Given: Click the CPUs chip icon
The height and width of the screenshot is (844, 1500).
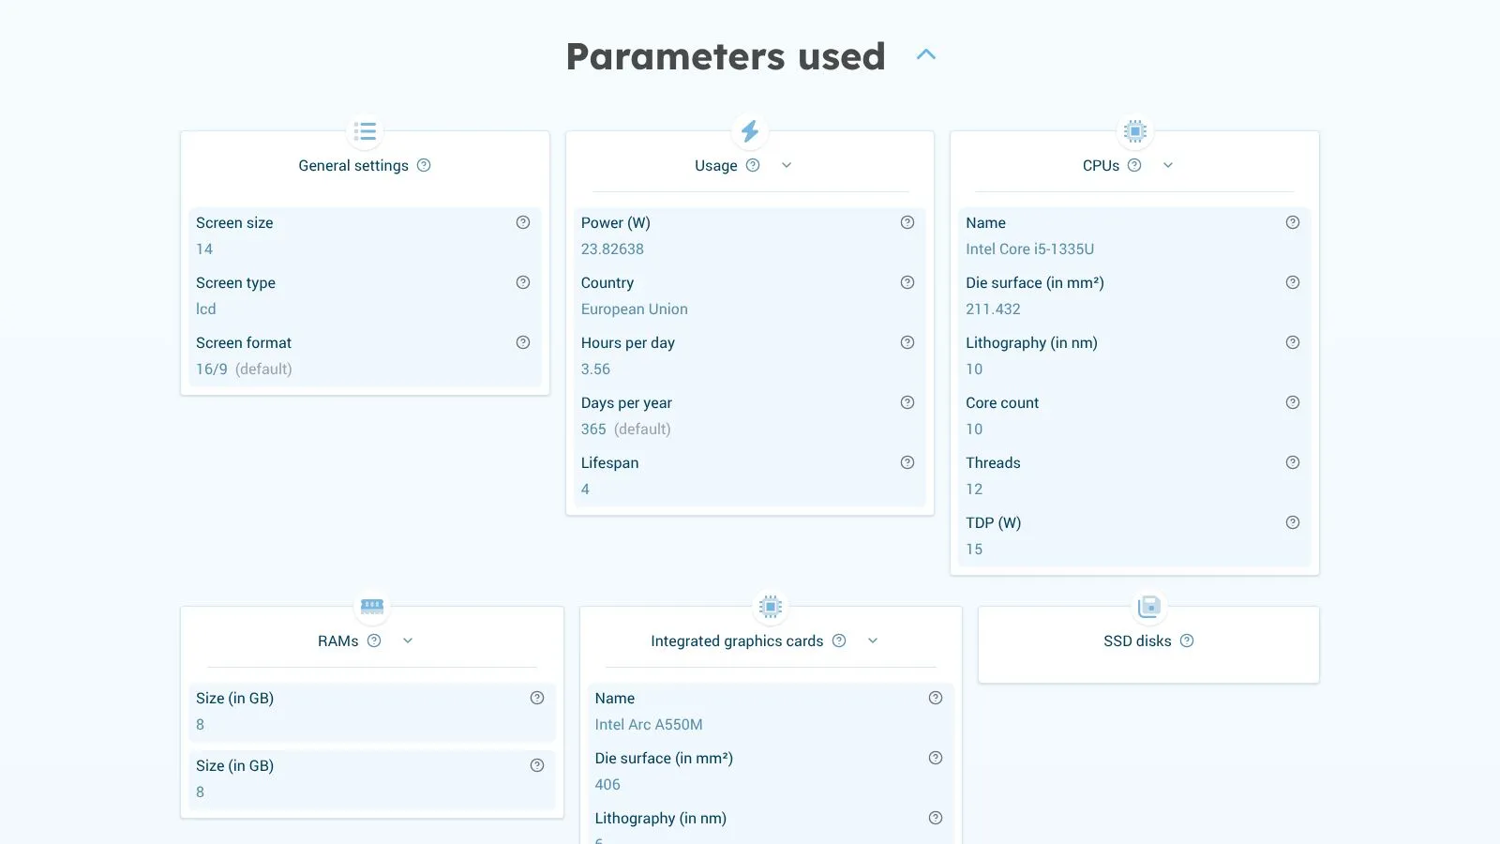Looking at the screenshot, I should point(1135,131).
